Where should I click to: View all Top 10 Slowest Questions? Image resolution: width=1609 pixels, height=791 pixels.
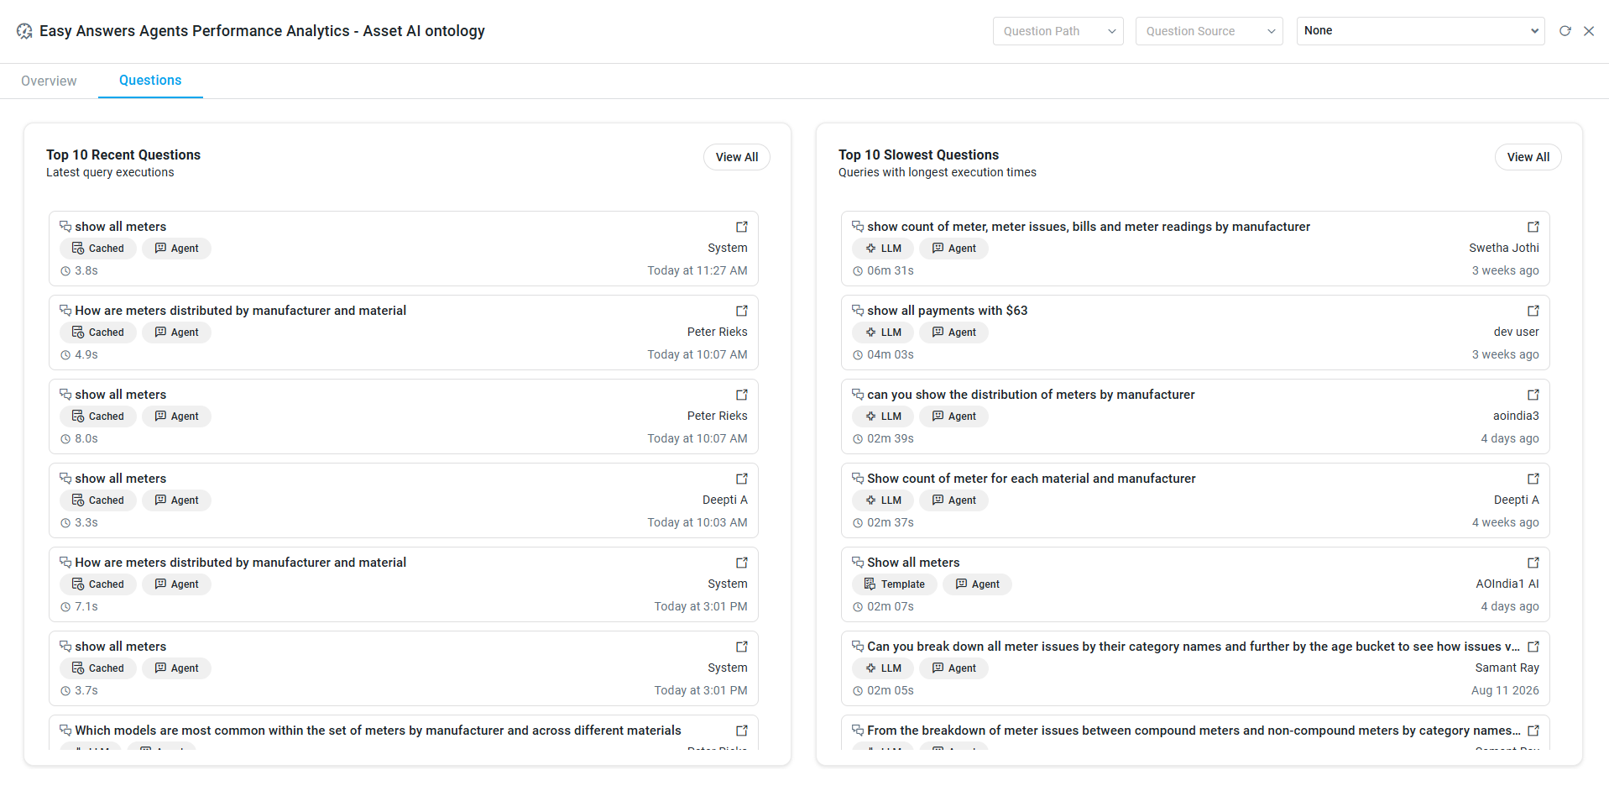click(x=1528, y=157)
